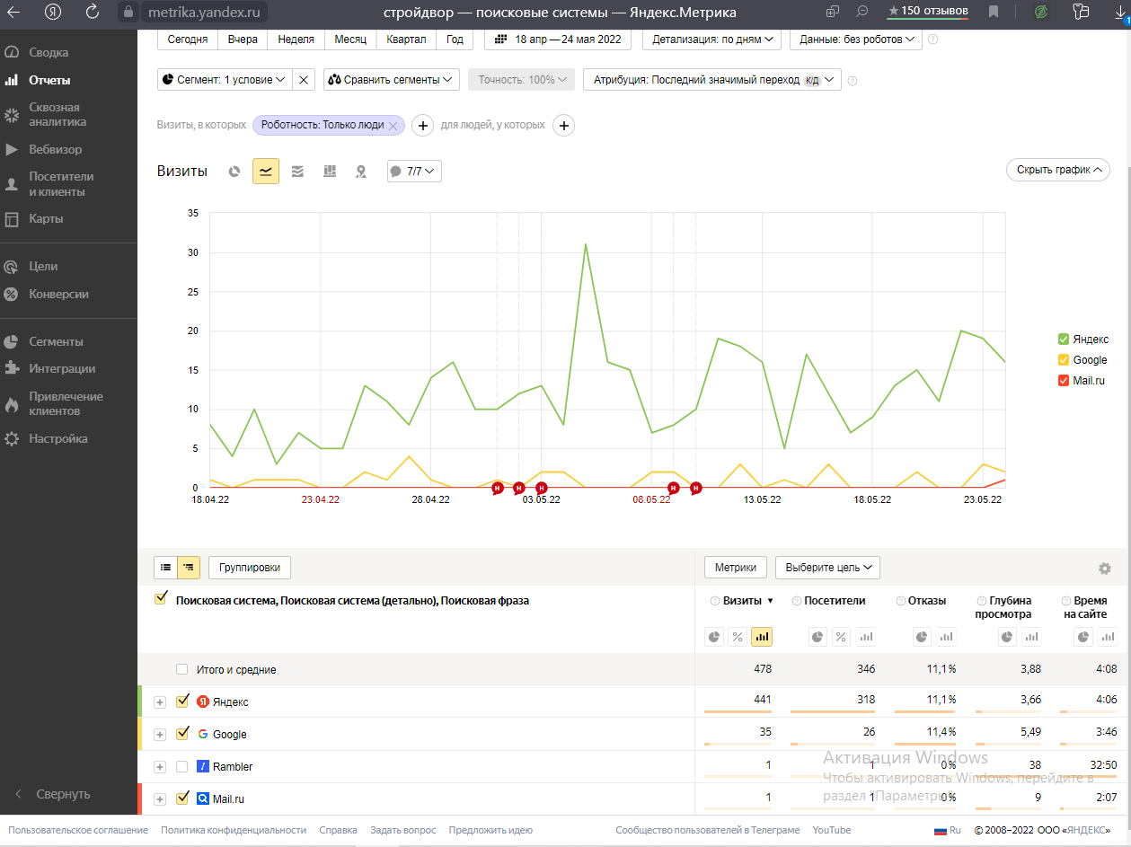Select the Квартал period tab
This screenshot has width=1131, height=847.
click(x=406, y=40)
